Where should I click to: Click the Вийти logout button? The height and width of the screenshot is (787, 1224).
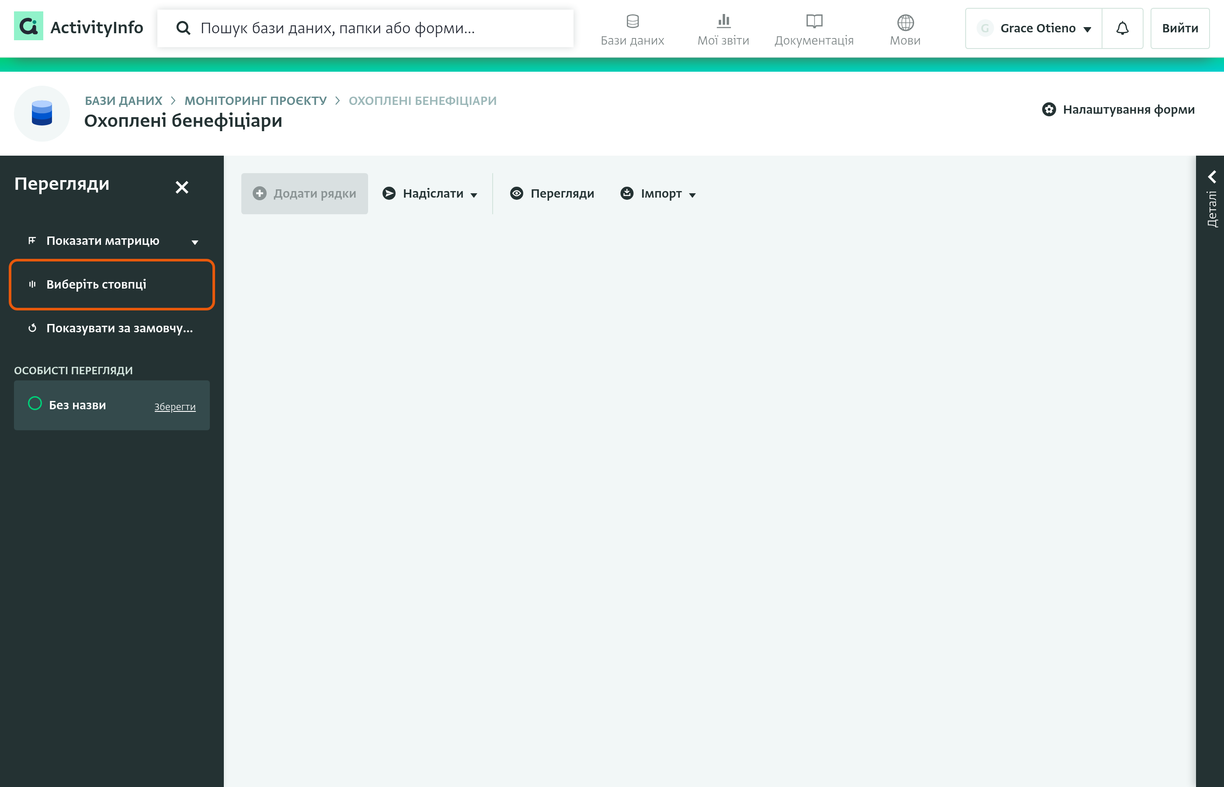(x=1180, y=28)
